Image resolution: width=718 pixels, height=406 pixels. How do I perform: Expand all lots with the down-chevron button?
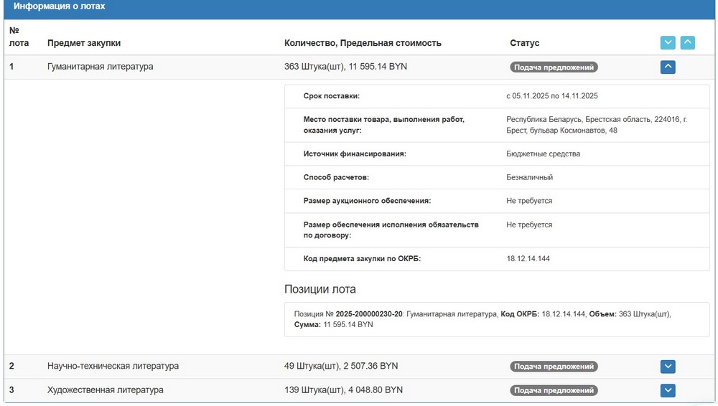(668, 42)
